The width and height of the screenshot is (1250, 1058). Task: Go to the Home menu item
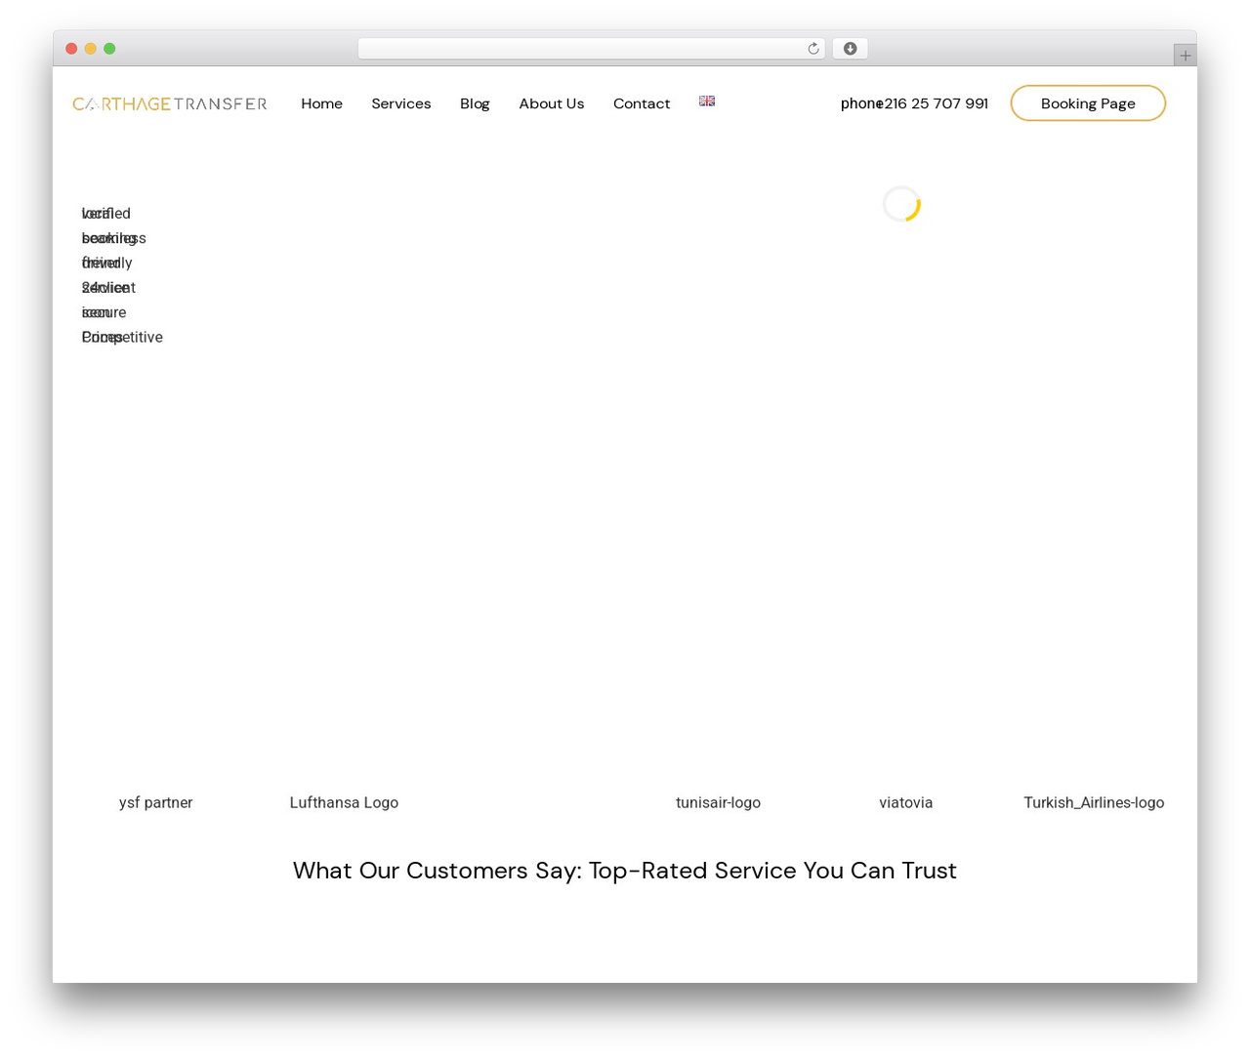click(321, 103)
